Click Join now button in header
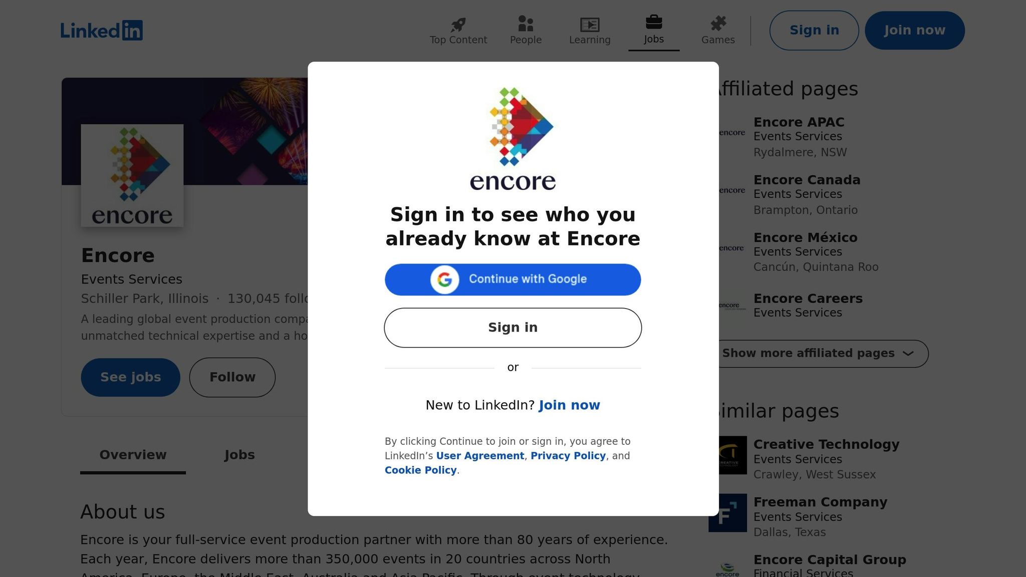The image size is (1026, 577). (915, 31)
